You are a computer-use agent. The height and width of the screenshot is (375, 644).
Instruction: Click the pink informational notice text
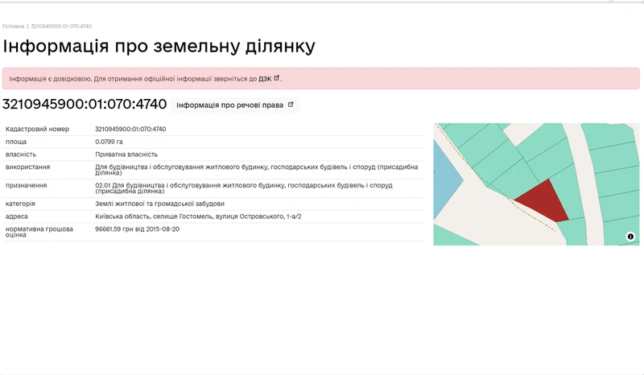[x=133, y=78]
